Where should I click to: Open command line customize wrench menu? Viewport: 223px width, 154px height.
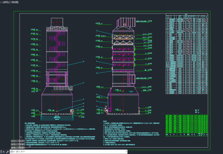pyautogui.click(x=7, y=152)
